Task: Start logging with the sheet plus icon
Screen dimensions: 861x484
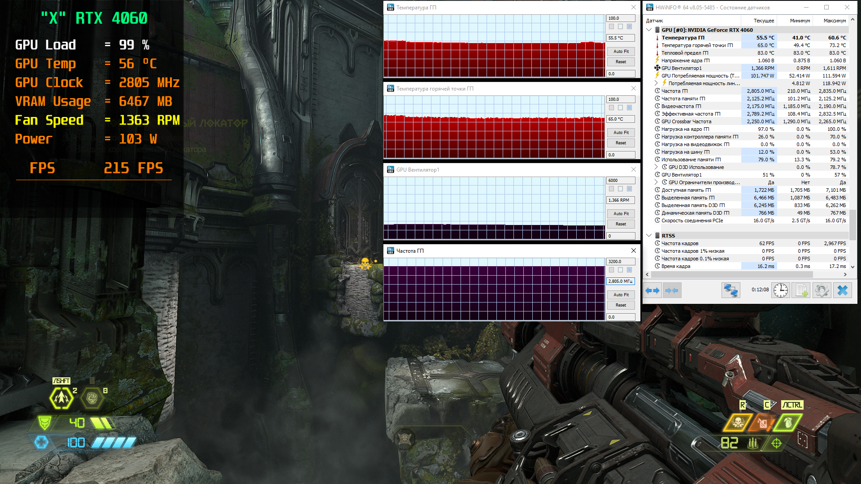Action: point(801,290)
